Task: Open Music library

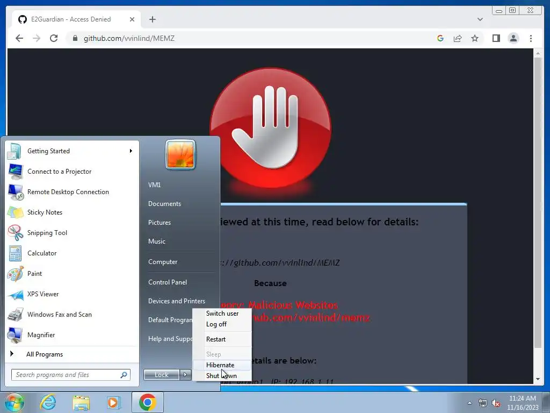Action: [156, 241]
